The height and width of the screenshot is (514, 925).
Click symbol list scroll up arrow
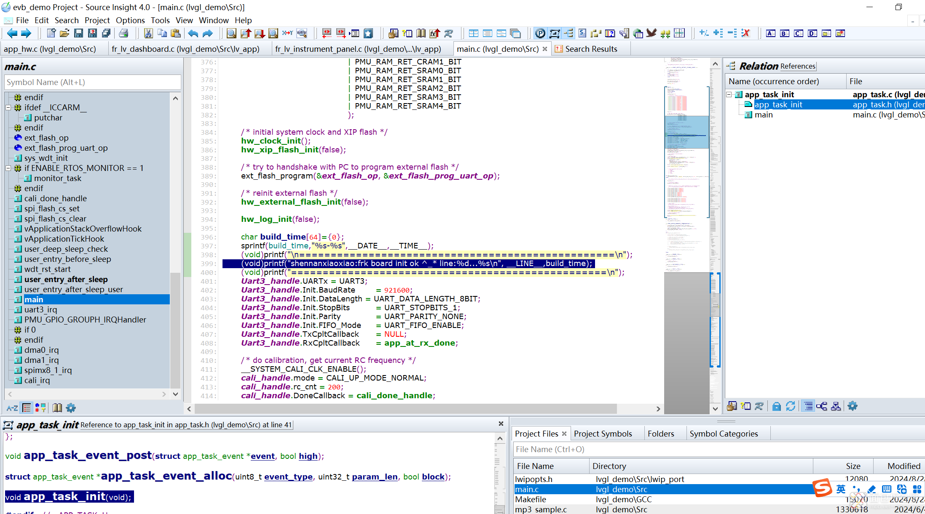(x=176, y=98)
